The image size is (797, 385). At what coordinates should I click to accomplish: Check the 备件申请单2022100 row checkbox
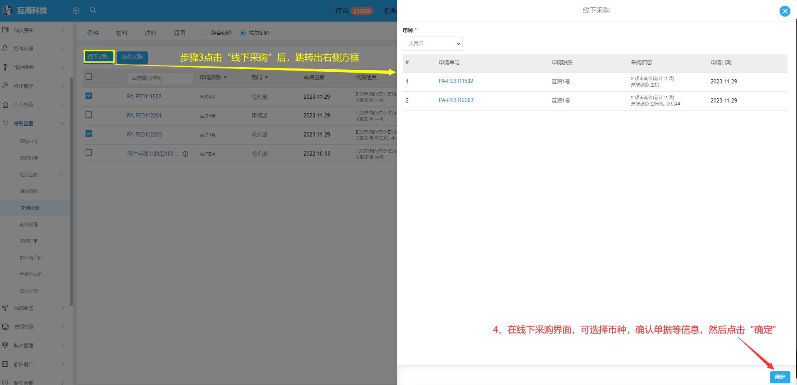pos(88,153)
